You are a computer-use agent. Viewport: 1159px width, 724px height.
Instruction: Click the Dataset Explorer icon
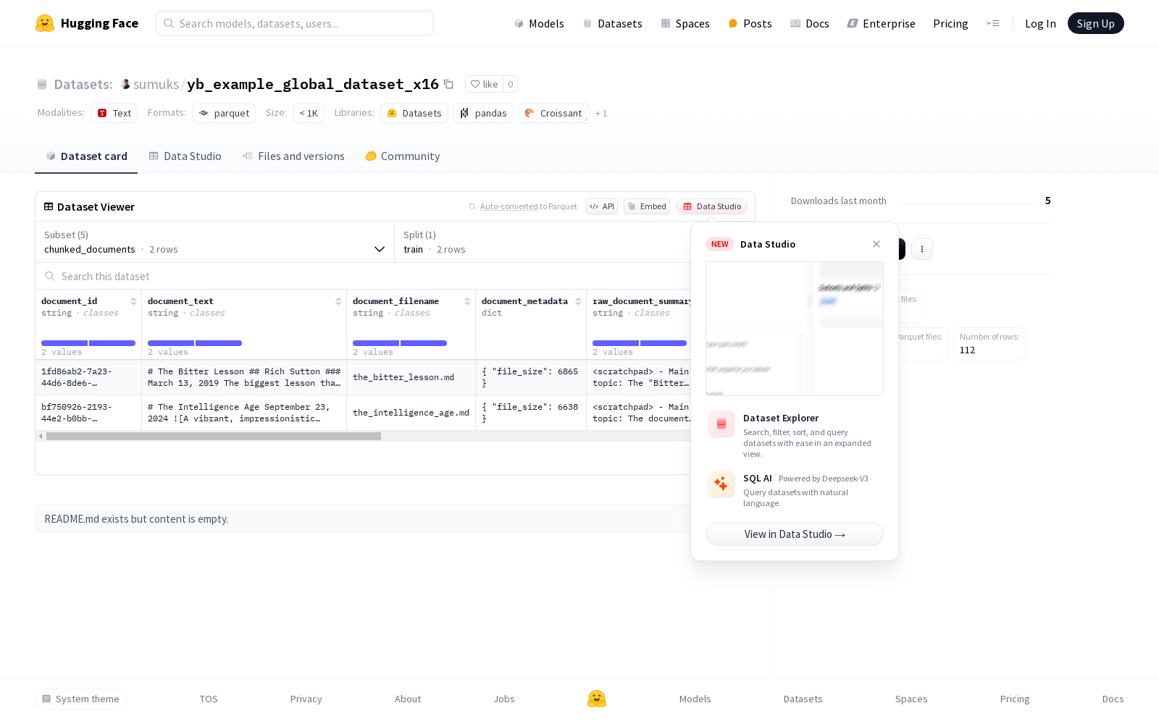point(721,424)
